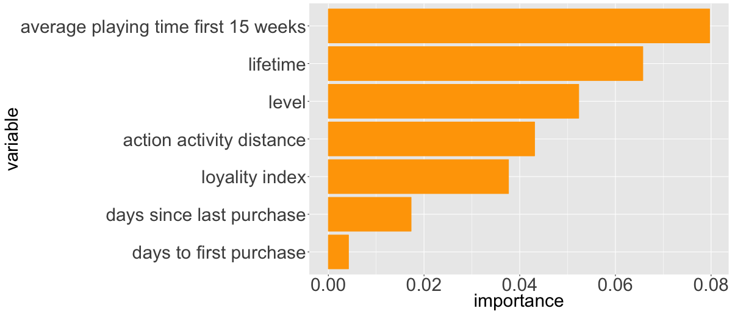Select the orange level bar
The image size is (732, 311).
tap(453, 102)
